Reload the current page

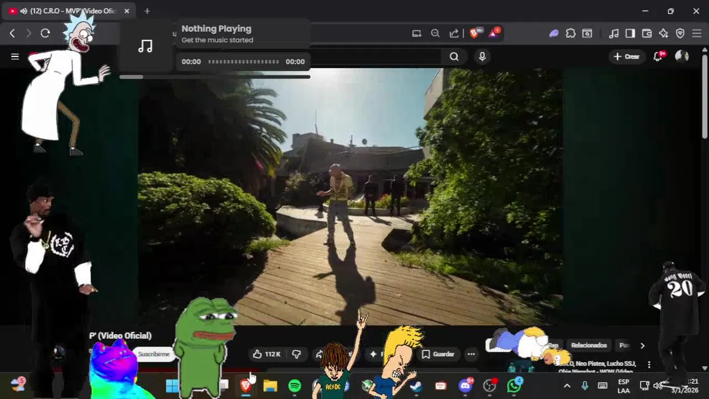pyautogui.click(x=45, y=33)
